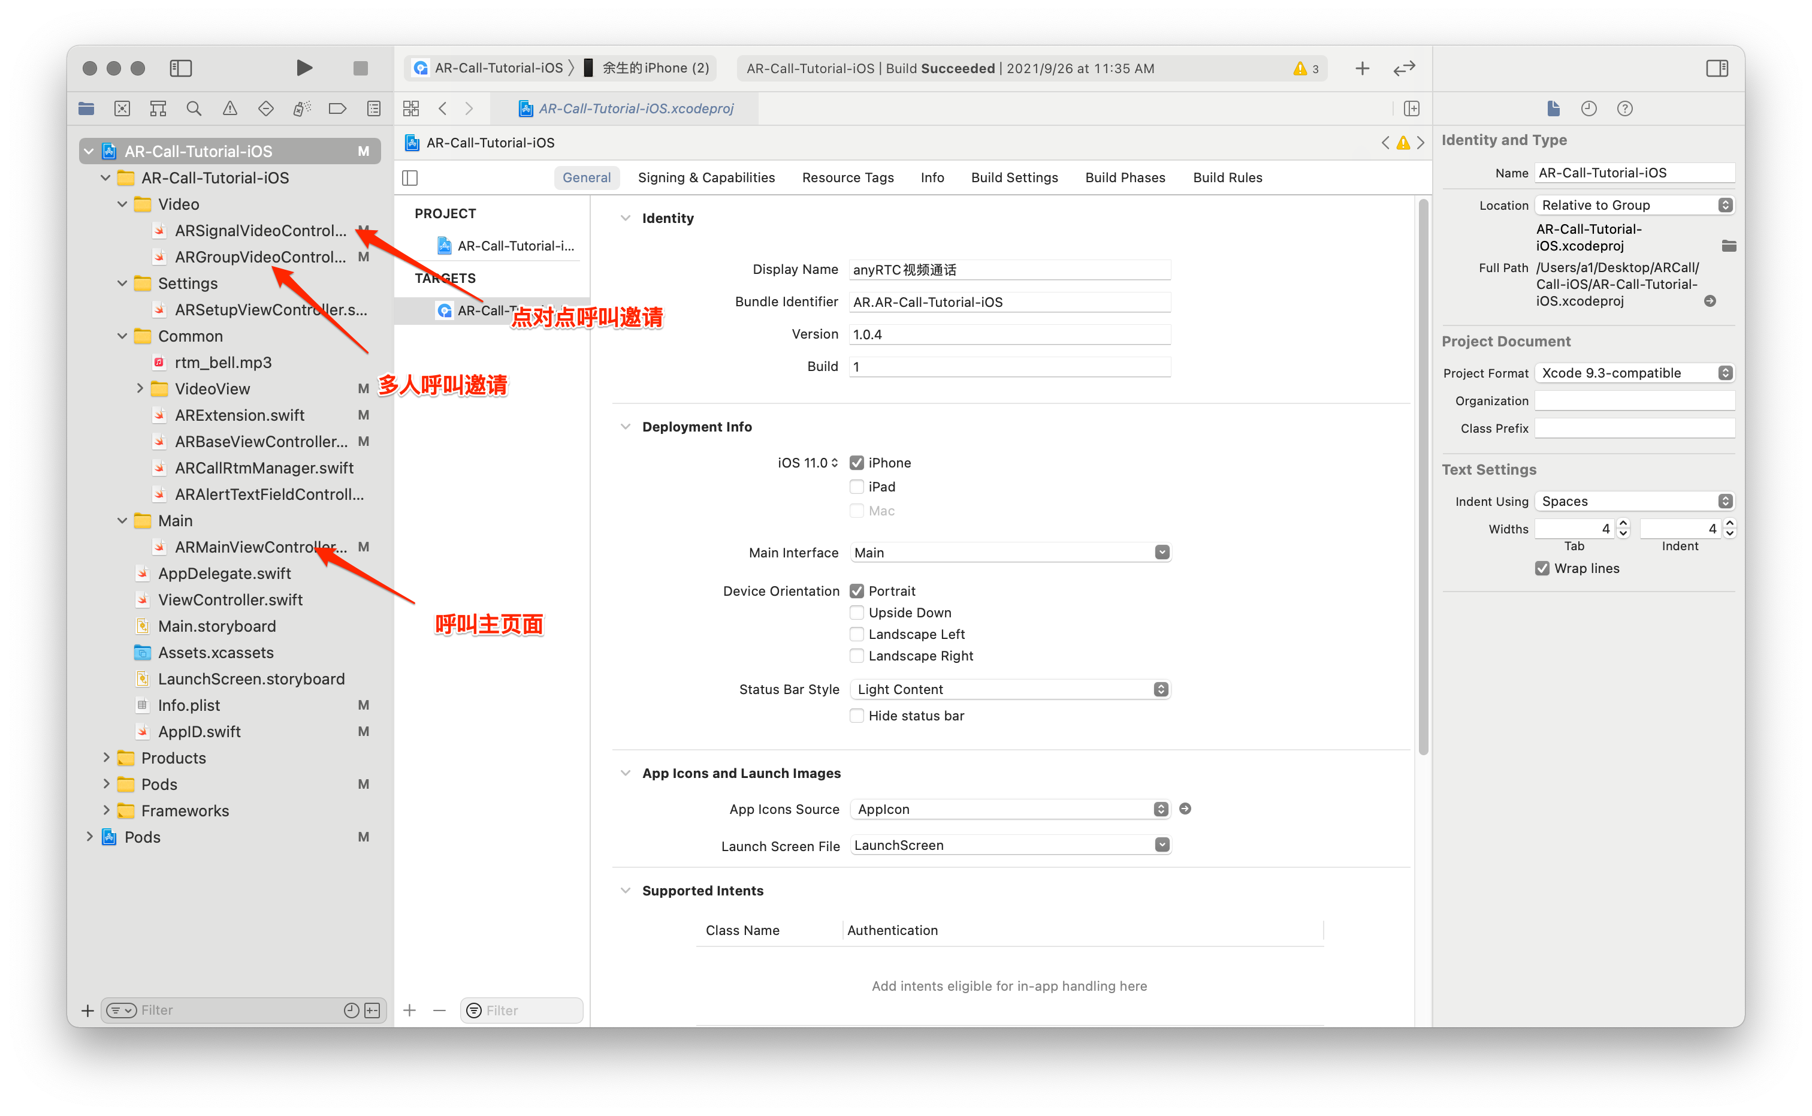Reveal the project's full path in Finder
This screenshot has width=1812, height=1116.
click(1710, 301)
